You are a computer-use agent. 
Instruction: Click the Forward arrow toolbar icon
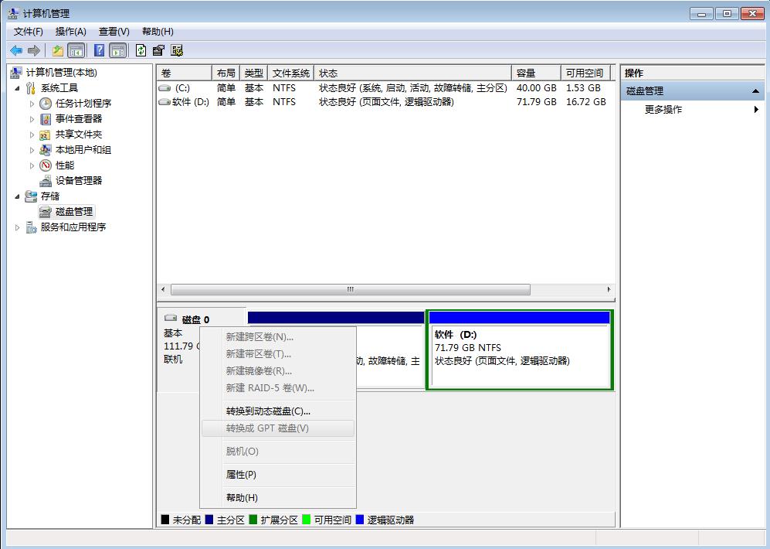[33, 50]
